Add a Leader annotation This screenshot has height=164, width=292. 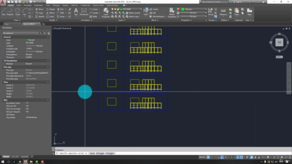94,13
